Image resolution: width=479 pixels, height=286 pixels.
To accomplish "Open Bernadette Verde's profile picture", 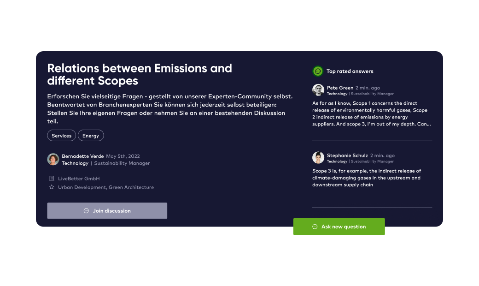I will (53, 159).
